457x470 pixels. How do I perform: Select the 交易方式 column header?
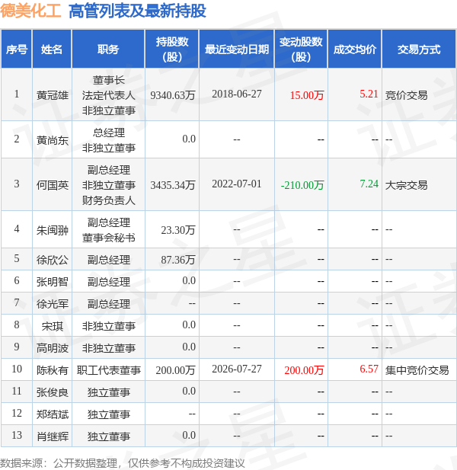pos(419,50)
